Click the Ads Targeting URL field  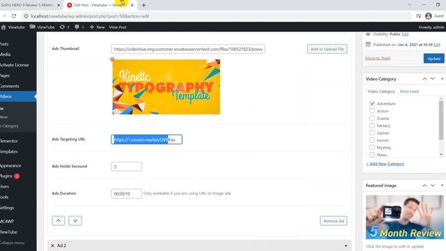(x=146, y=139)
